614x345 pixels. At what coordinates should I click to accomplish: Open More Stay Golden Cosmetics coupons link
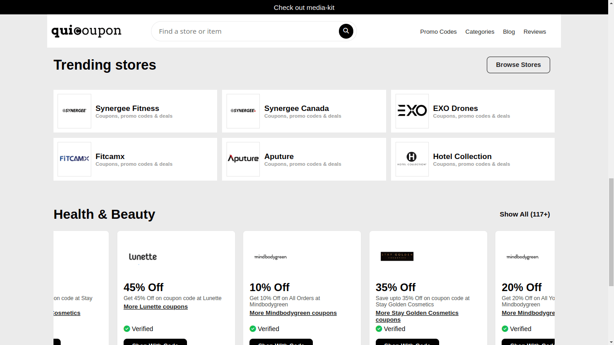[417, 316]
